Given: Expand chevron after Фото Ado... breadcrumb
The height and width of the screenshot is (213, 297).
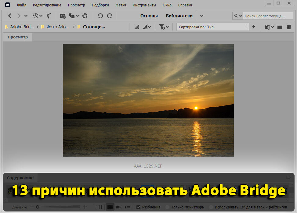Looking at the screenshot, I should (74, 27).
